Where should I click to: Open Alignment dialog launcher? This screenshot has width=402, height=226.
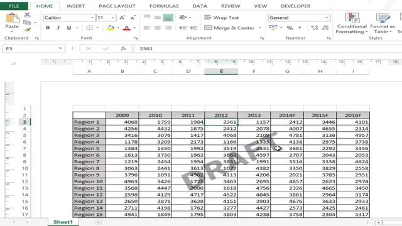click(x=262, y=38)
